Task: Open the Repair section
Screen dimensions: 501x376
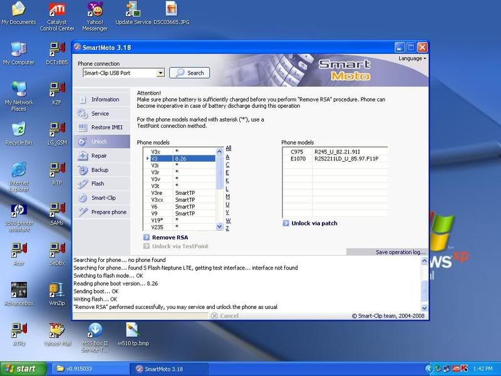Action: coord(101,155)
